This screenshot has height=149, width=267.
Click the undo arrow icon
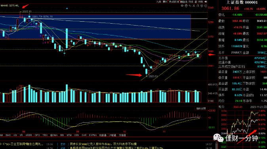pyautogui.click(x=190, y=6)
